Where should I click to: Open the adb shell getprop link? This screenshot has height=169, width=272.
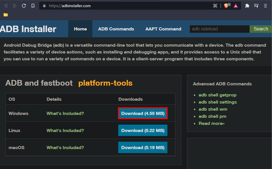[217, 95]
